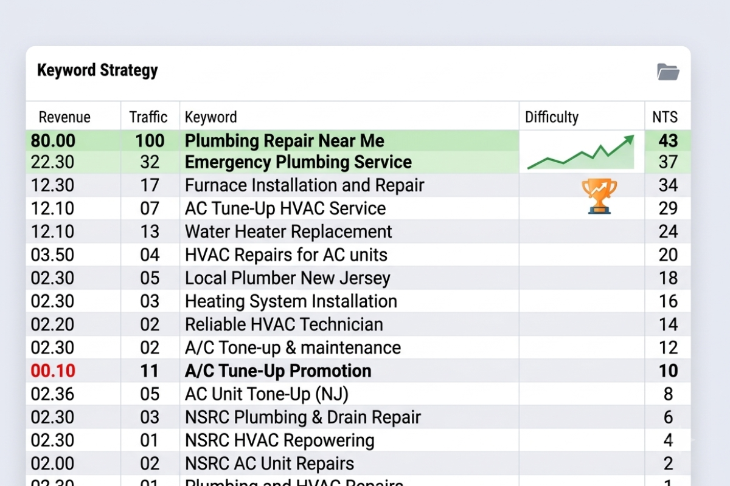The height and width of the screenshot is (486, 730).
Task: Select the Plumbing Repair Near Me row
Action: pos(358,141)
